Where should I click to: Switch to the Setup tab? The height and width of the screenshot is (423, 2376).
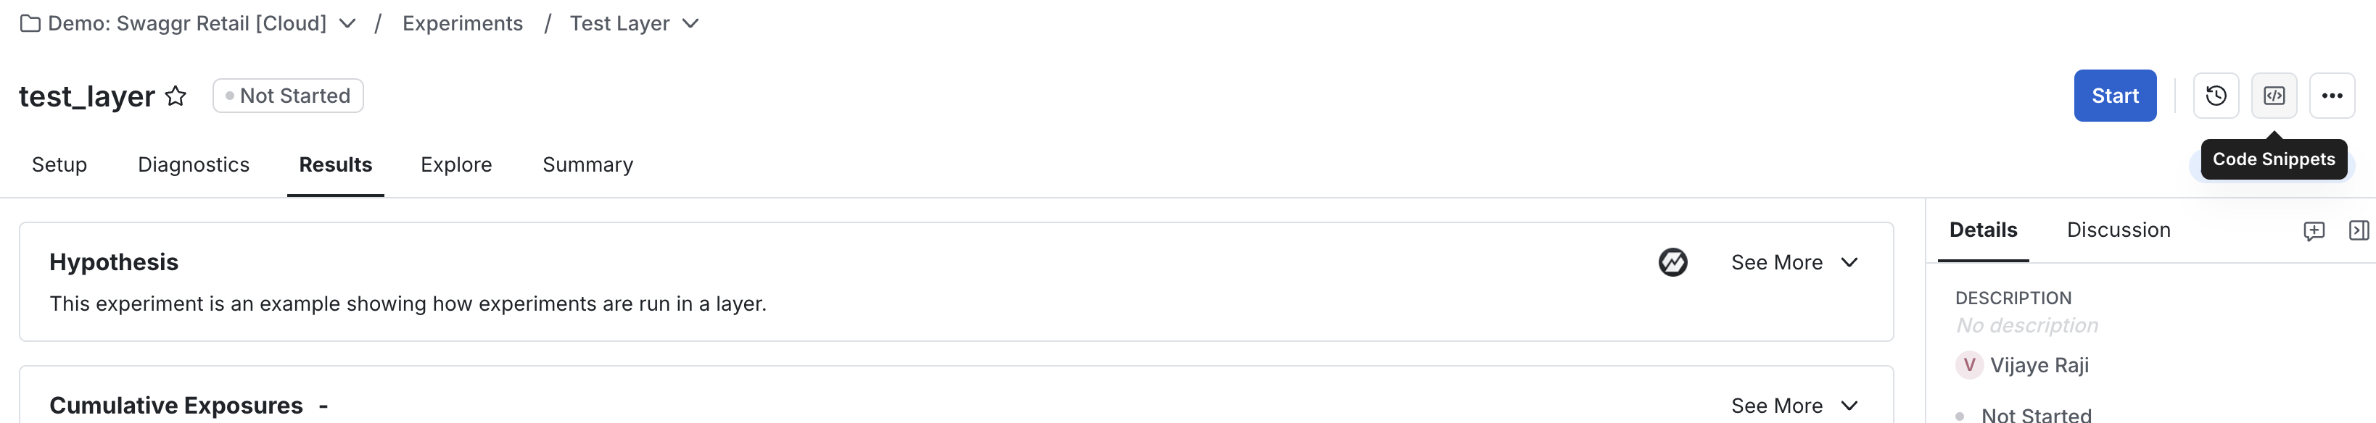point(59,164)
